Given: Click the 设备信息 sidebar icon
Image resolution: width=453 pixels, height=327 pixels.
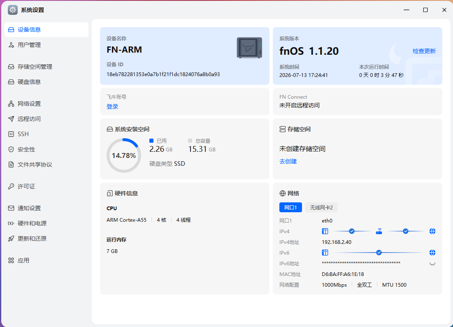Looking at the screenshot, I should tap(11, 30).
